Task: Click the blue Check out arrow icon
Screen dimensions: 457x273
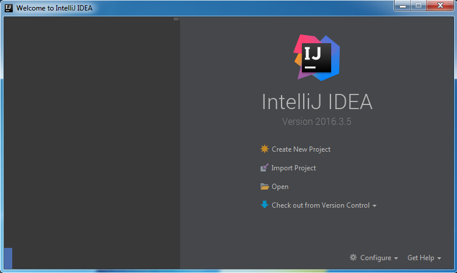Action: point(265,204)
